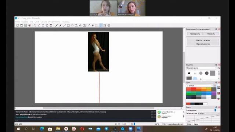235x132 pixels.
Task: Pick the large black round brush preset
Action: 189,73
